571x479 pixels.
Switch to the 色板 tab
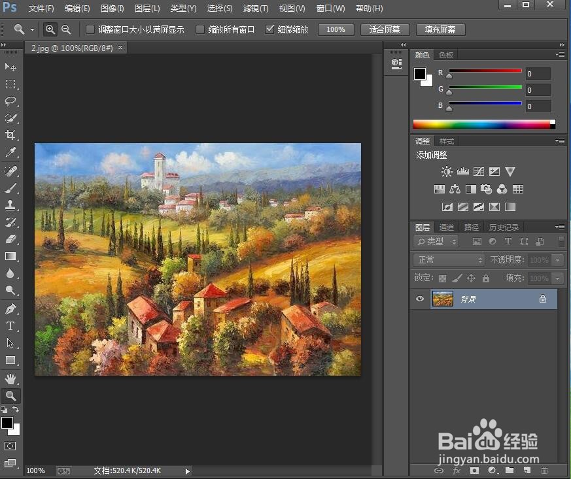pyautogui.click(x=445, y=55)
